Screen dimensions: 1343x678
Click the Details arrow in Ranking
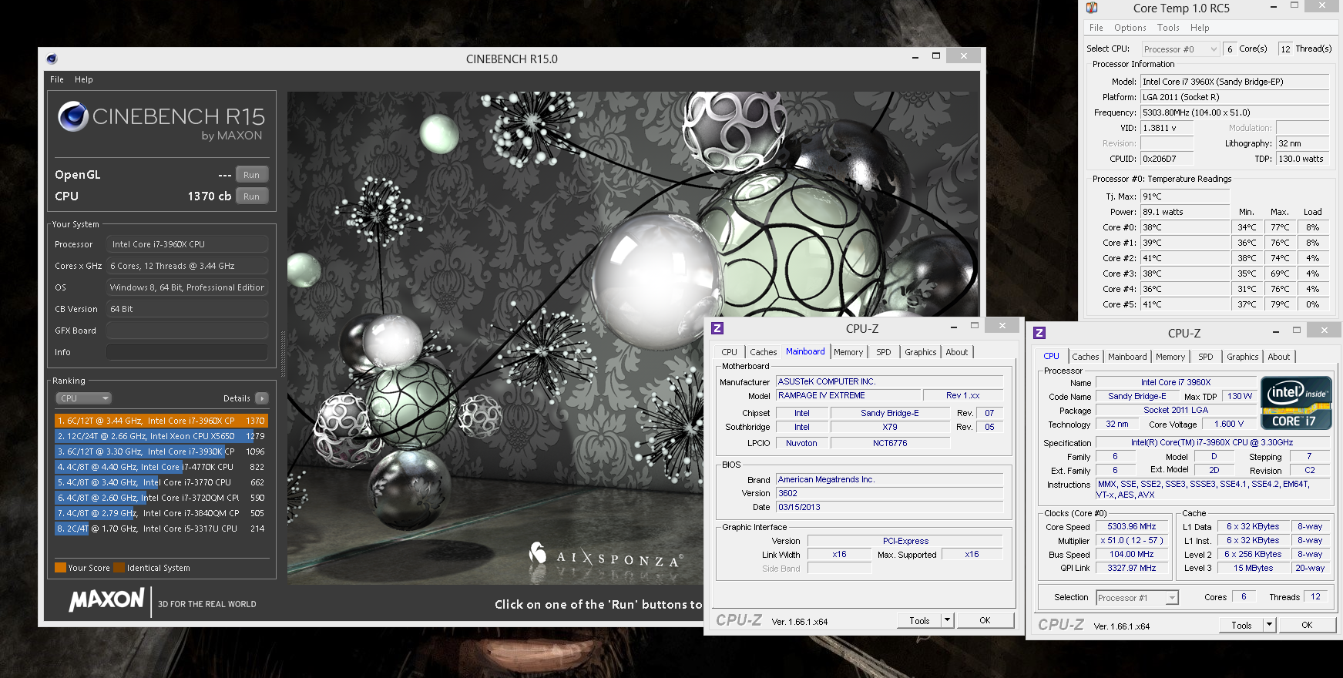pyautogui.click(x=262, y=398)
